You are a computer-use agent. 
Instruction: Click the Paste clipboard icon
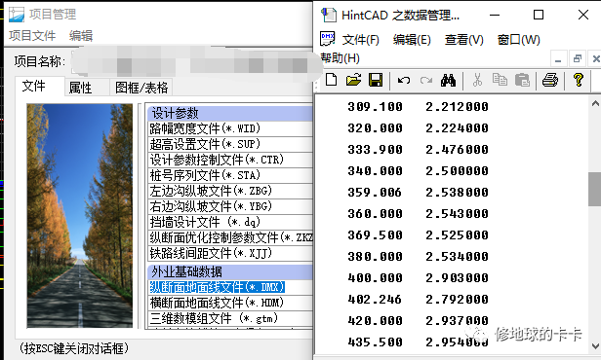[522, 80]
